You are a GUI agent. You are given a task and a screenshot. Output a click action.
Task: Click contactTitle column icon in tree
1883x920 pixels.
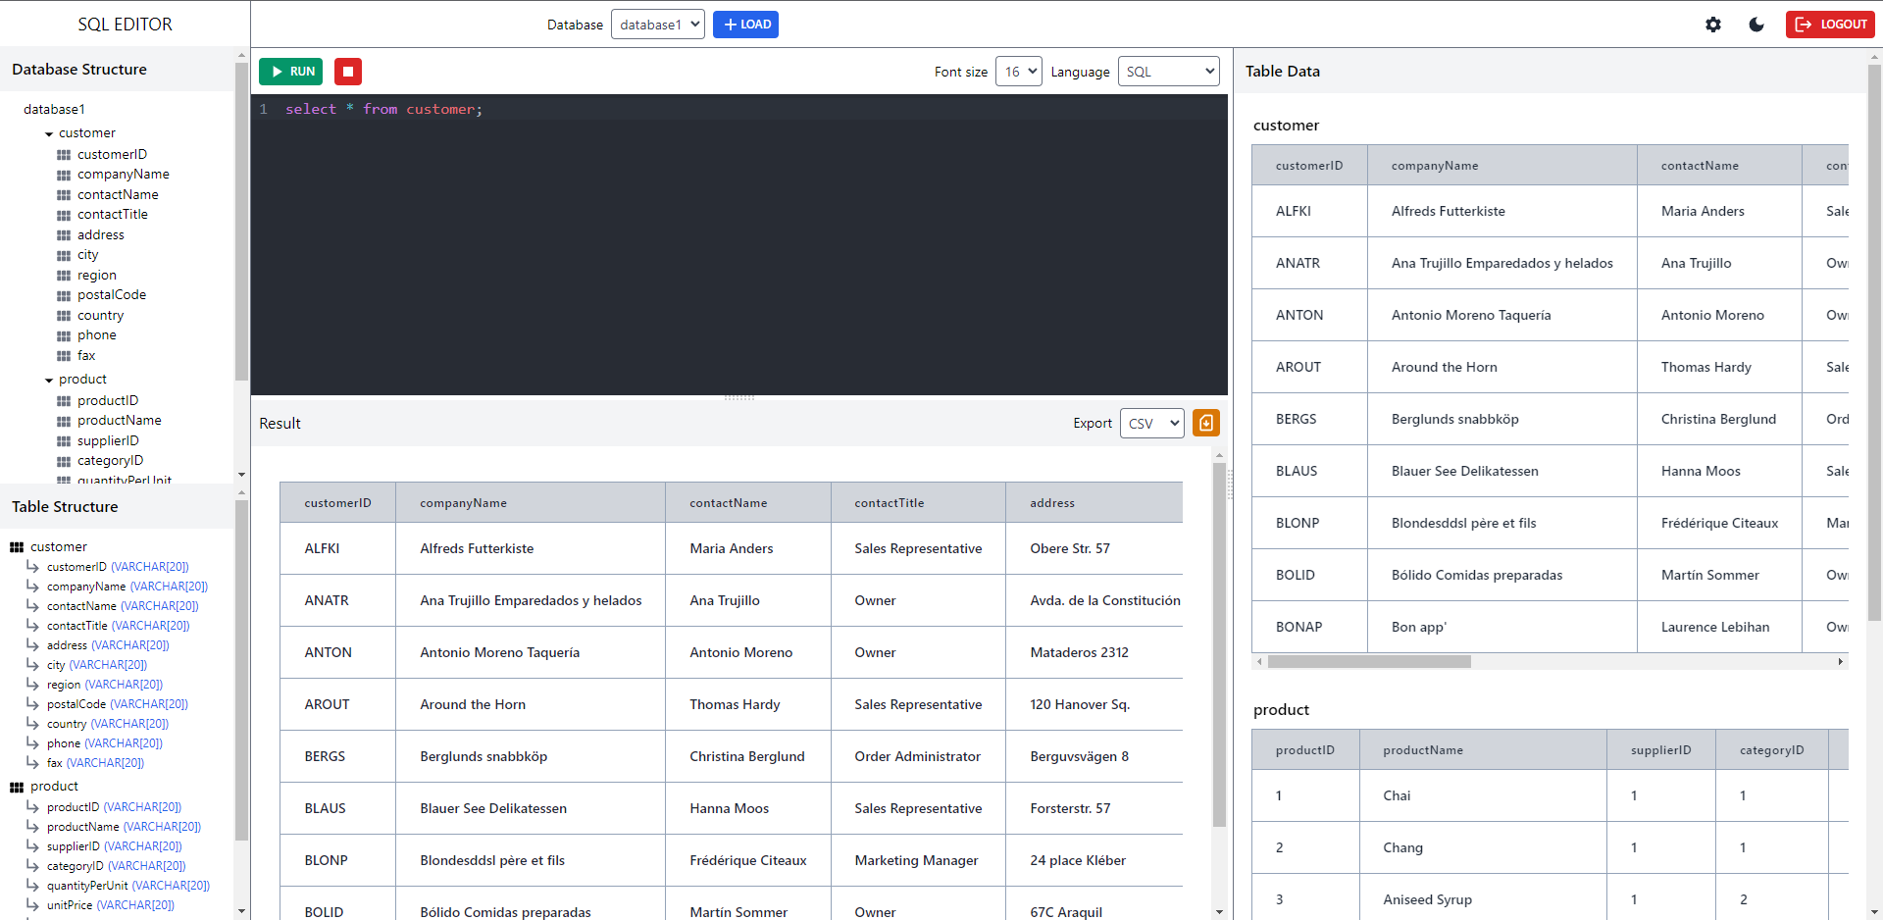click(64, 215)
